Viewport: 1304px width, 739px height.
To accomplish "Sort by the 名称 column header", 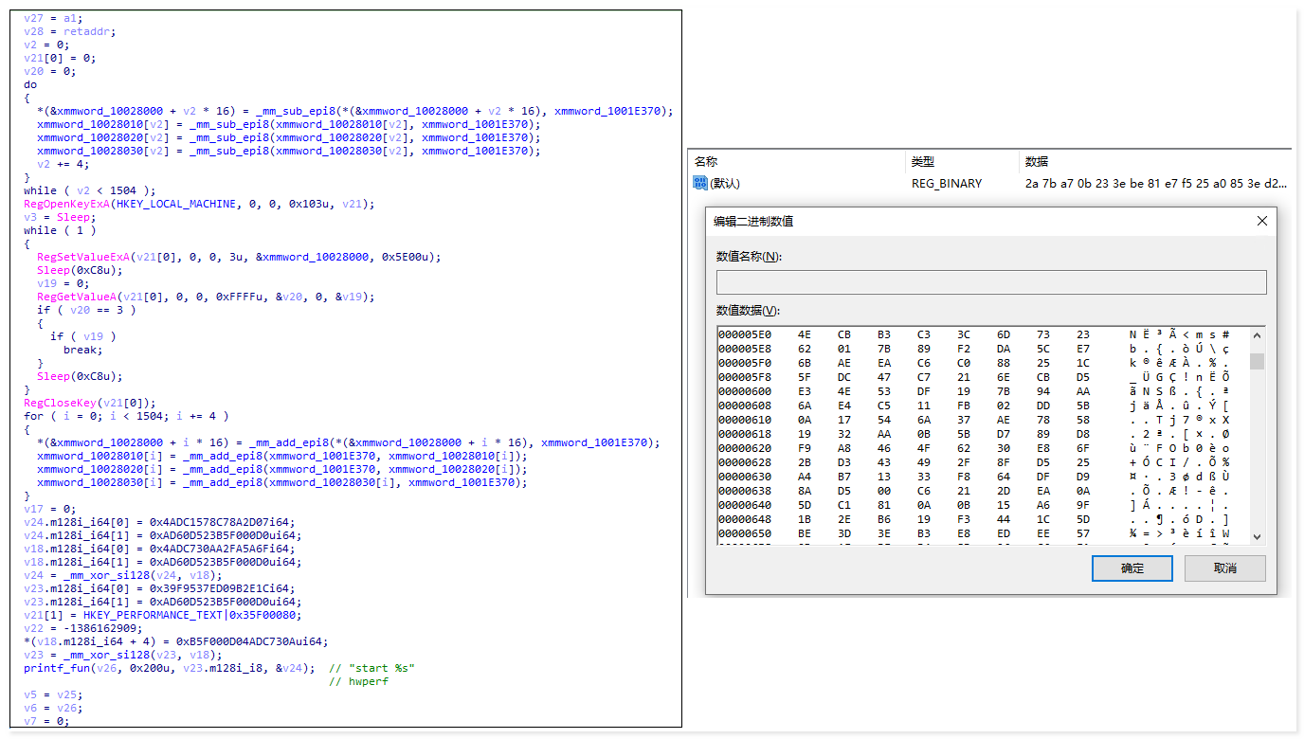I will pyautogui.click(x=706, y=162).
